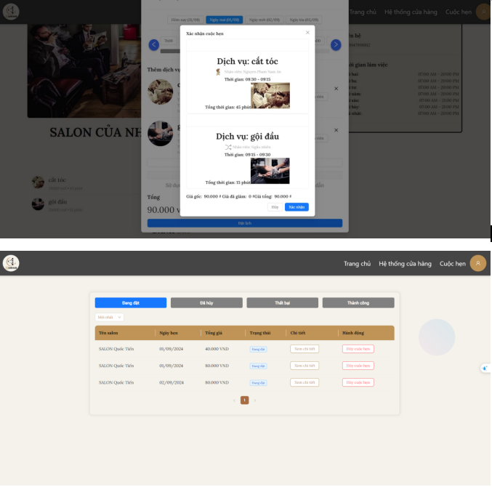The height and width of the screenshot is (487, 492).
Task: Click the gold user avatar in the lower navbar
Action: tap(478, 263)
